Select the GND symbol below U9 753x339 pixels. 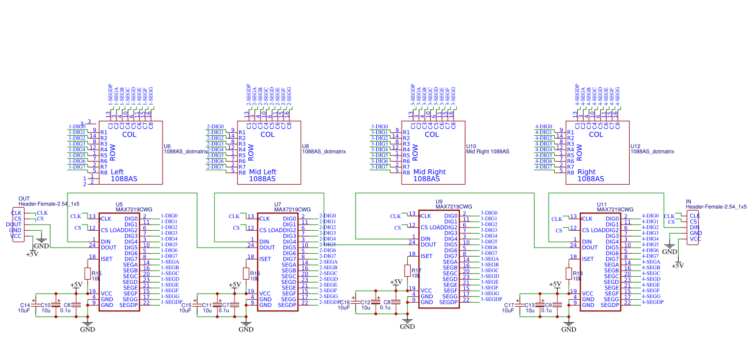point(407,324)
